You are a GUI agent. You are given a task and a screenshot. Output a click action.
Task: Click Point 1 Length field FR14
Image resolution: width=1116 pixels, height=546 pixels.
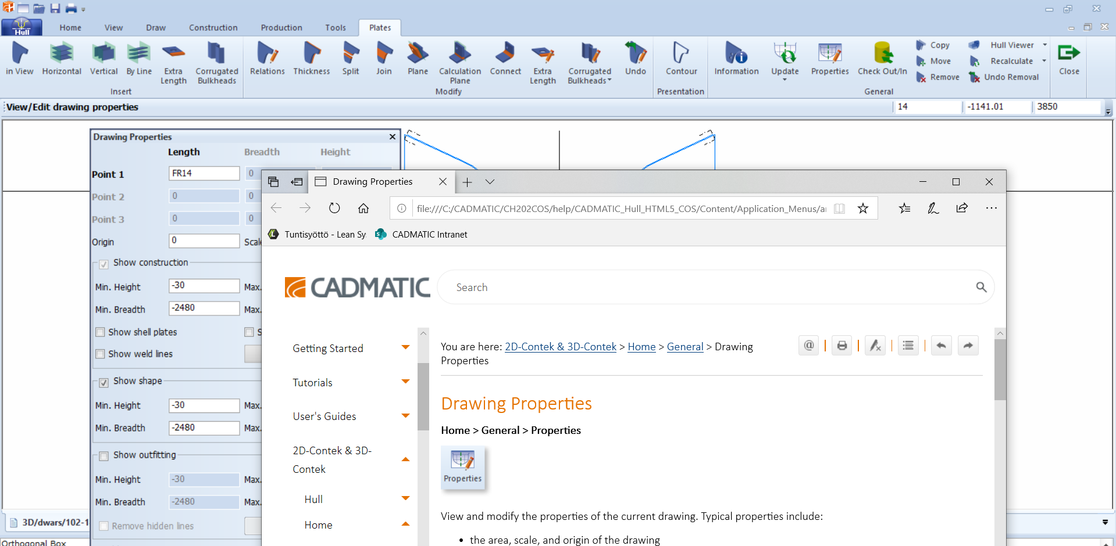pos(204,173)
